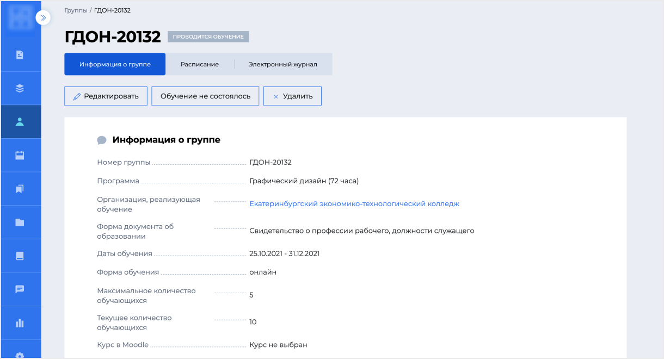Click the speech bubble icon beside section heading

(x=102, y=140)
